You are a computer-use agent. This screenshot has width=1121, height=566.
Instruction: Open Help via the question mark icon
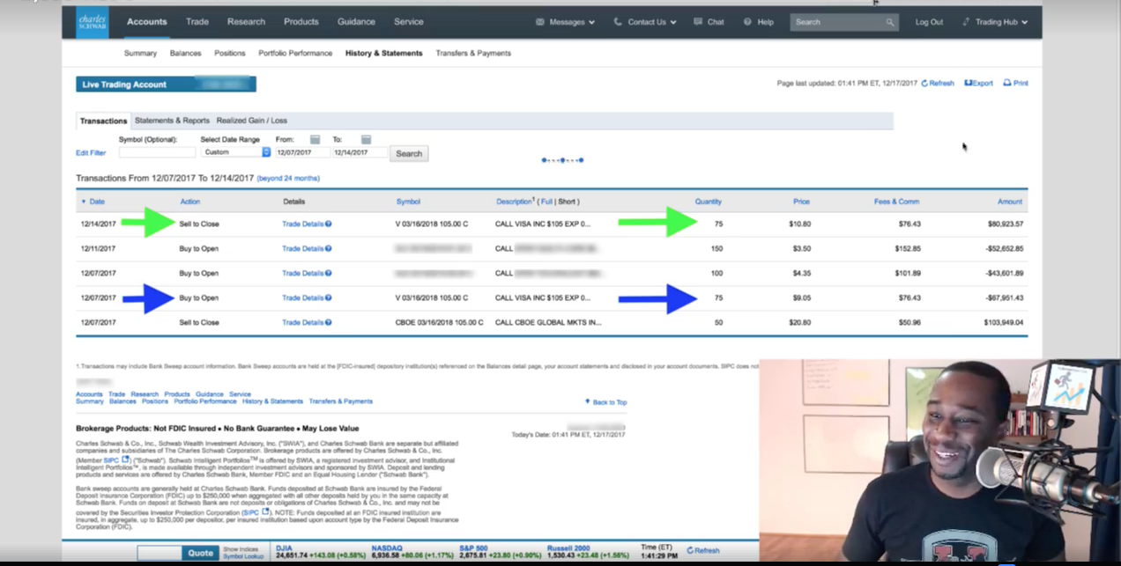click(747, 22)
